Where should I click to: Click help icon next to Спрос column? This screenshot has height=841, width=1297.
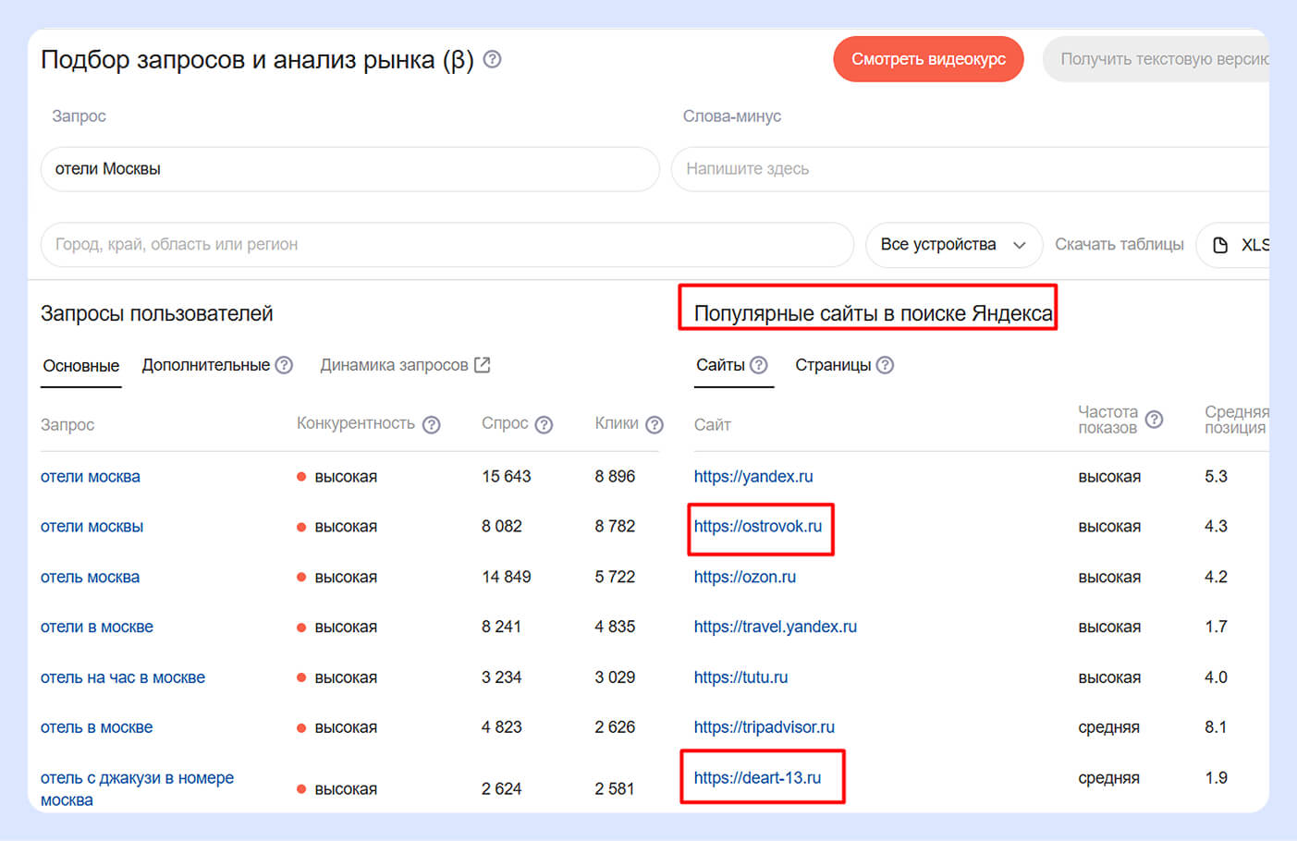coord(544,425)
